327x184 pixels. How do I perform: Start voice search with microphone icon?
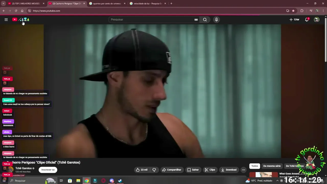tap(216, 19)
